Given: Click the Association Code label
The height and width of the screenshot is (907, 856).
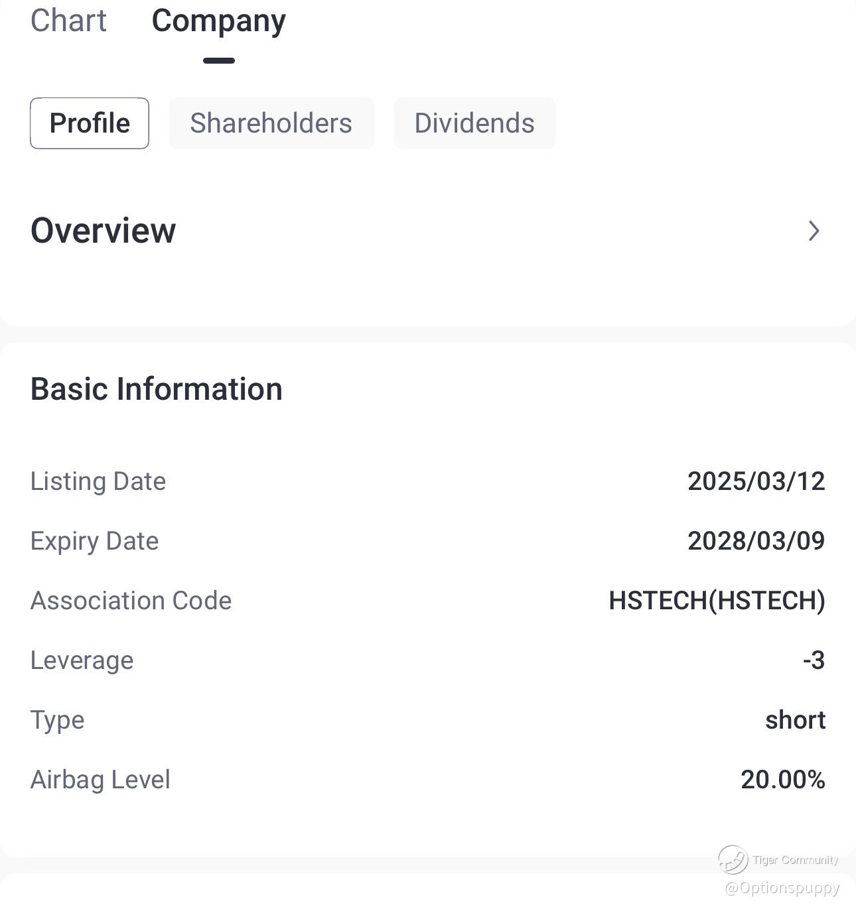Looking at the screenshot, I should point(131,601).
